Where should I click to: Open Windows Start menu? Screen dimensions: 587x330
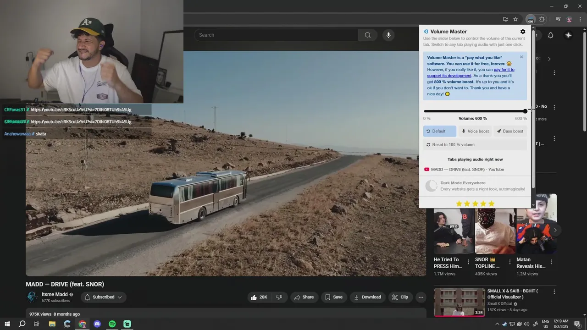[7, 324]
